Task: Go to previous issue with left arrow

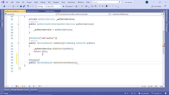Action: click(x=30, y=86)
